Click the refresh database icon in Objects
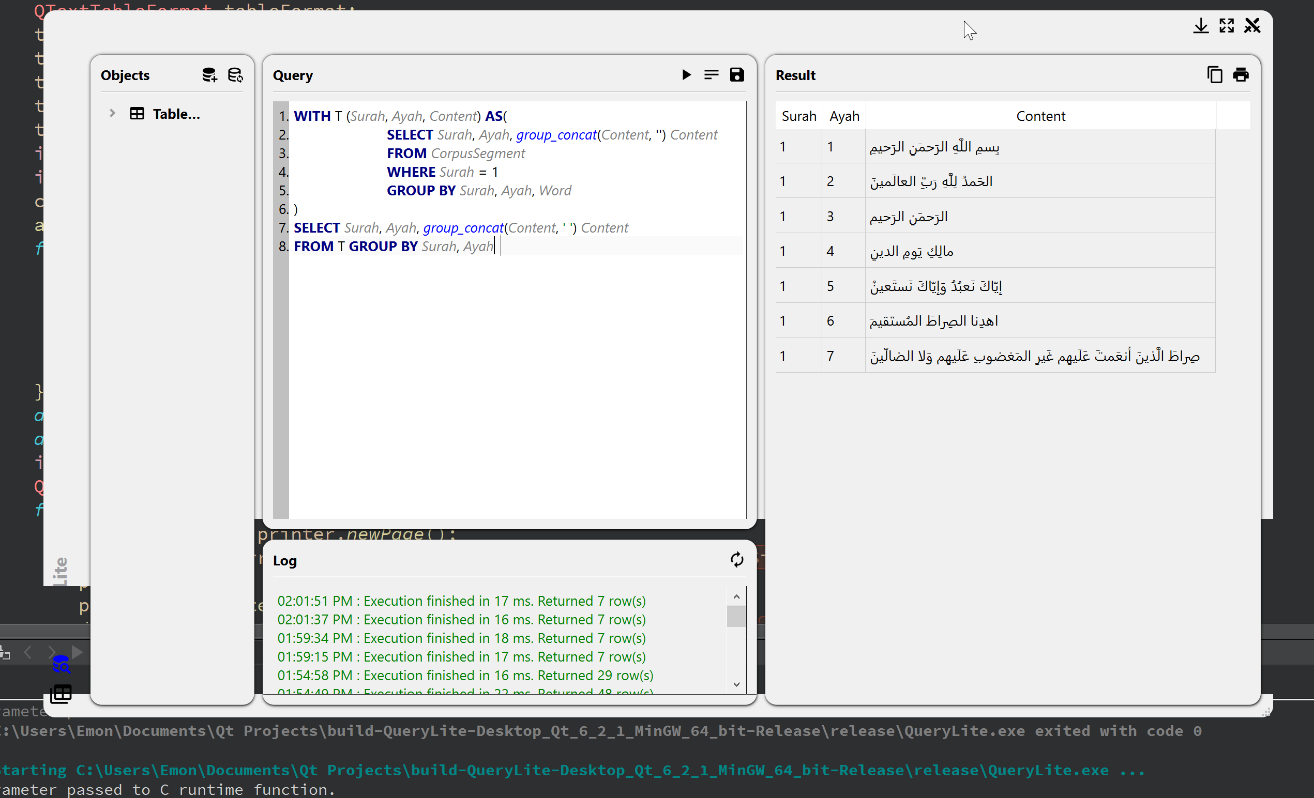 pyautogui.click(x=235, y=75)
